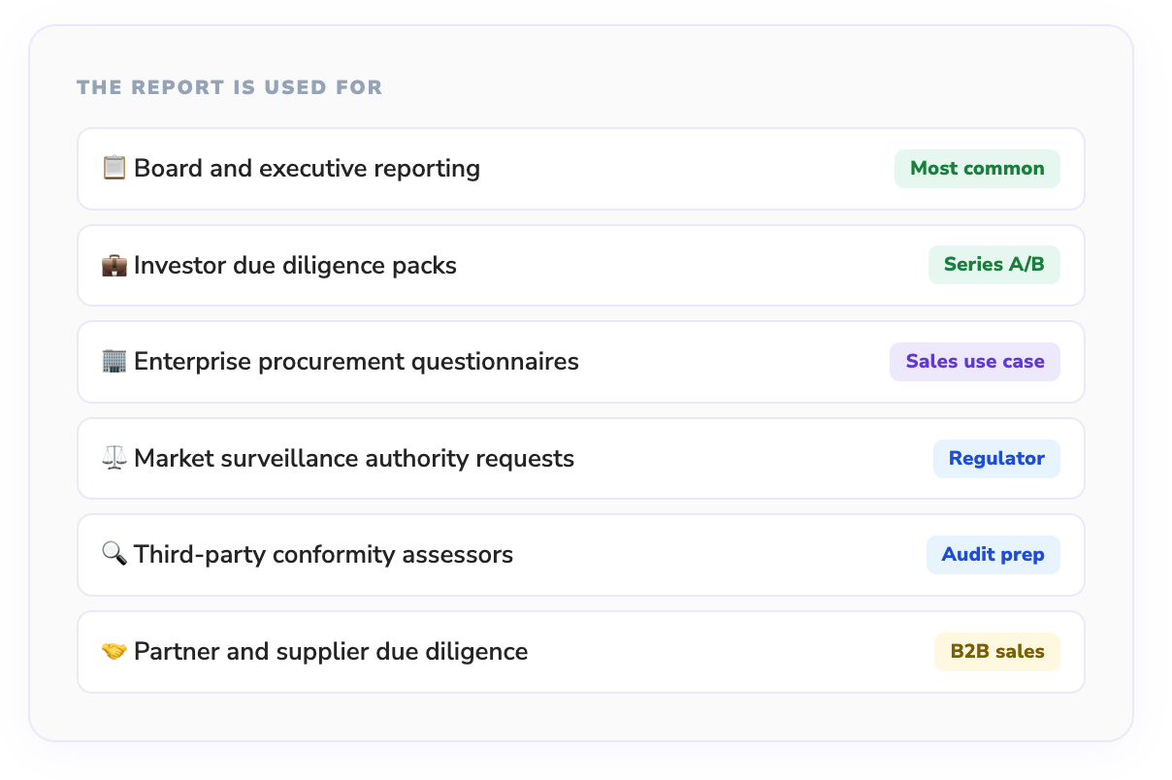Select the magnifying glass icon for conformity assessors
The height and width of the screenshot is (780, 1172).
tap(114, 554)
